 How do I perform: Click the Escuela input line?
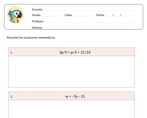(90, 10)
